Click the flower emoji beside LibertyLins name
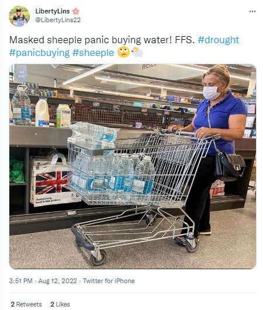The image size is (263, 310). point(76,11)
